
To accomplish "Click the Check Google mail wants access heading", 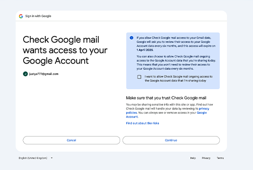I will tap(65, 50).
